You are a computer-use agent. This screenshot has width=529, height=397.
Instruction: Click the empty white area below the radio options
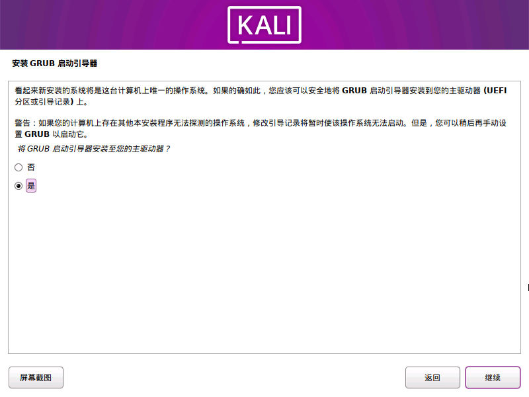[x=264, y=270]
